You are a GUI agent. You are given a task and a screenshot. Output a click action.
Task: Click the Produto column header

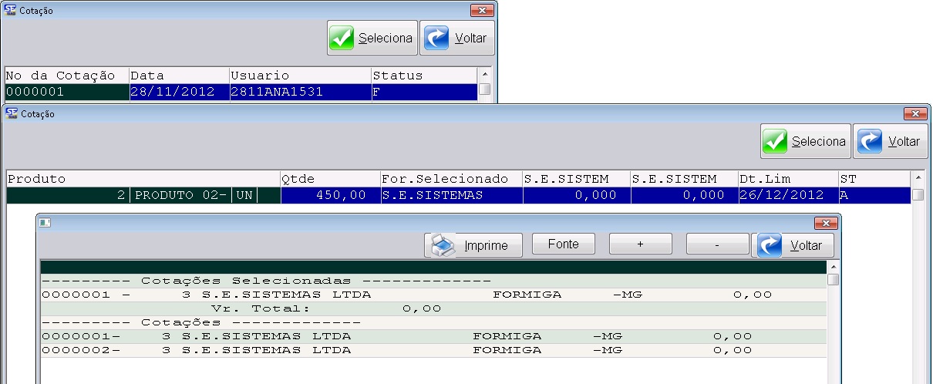[143, 179]
